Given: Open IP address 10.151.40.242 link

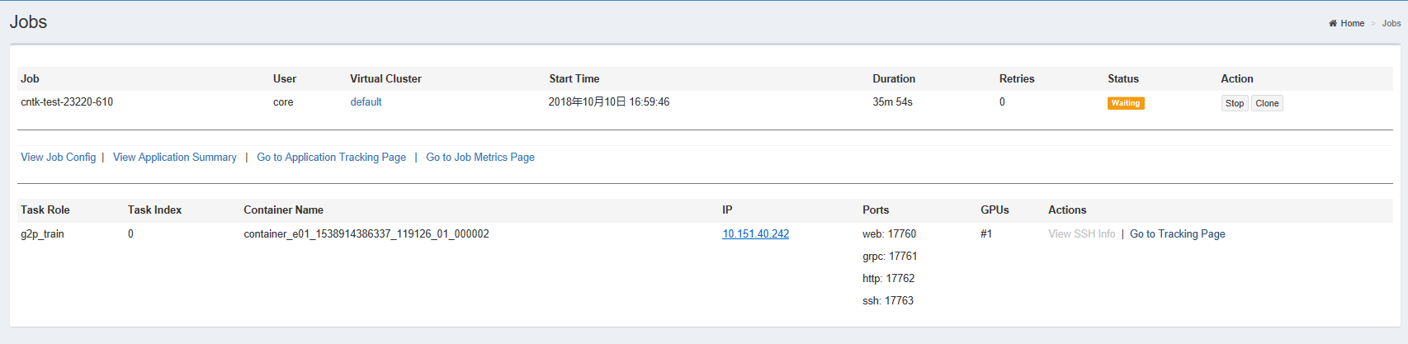Looking at the screenshot, I should pyautogui.click(x=756, y=233).
